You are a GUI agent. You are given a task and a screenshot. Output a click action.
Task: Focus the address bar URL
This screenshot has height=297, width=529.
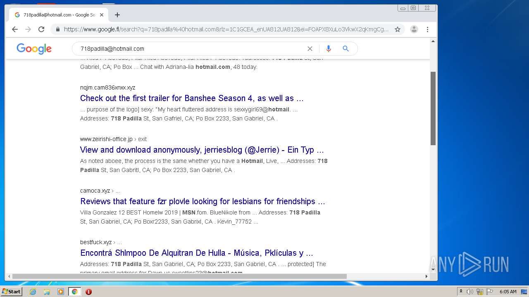226,29
